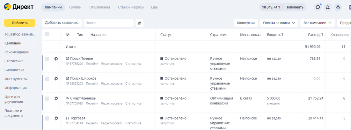This screenshot has width=351, height=130.
Task: Open Статистика in the sidebar
Action: click(14, 61)
